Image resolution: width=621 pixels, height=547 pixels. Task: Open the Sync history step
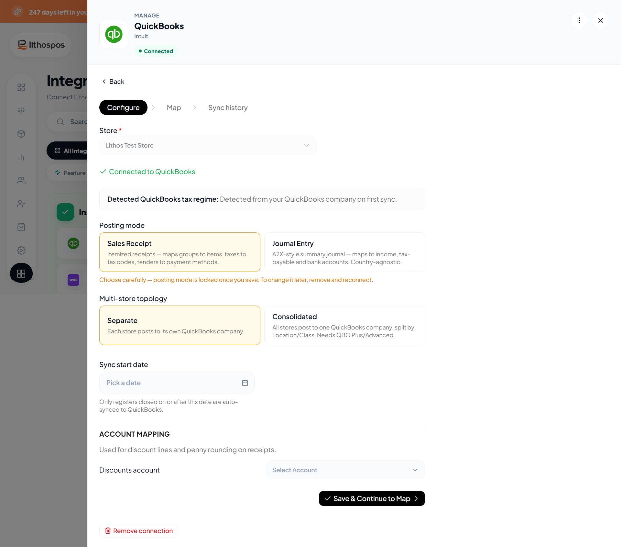(x=228, y=107)
